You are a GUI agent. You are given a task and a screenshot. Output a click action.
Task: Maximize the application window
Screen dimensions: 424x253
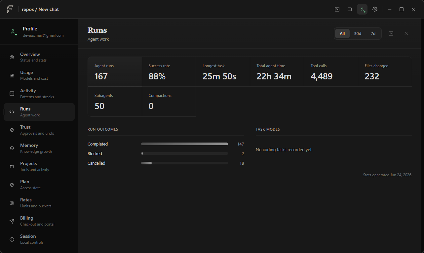[402, 9]
